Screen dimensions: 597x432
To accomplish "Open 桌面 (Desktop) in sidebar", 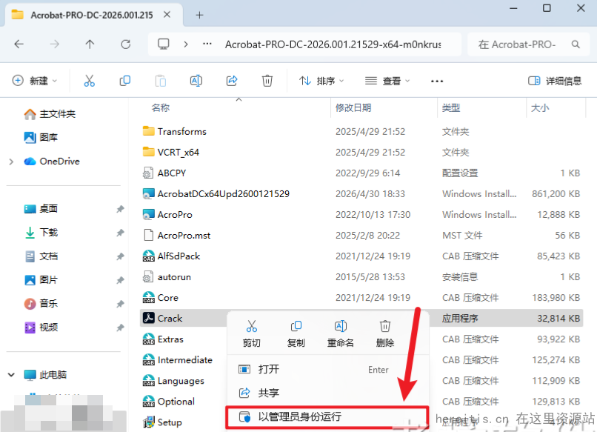I will tap(40, 209).
